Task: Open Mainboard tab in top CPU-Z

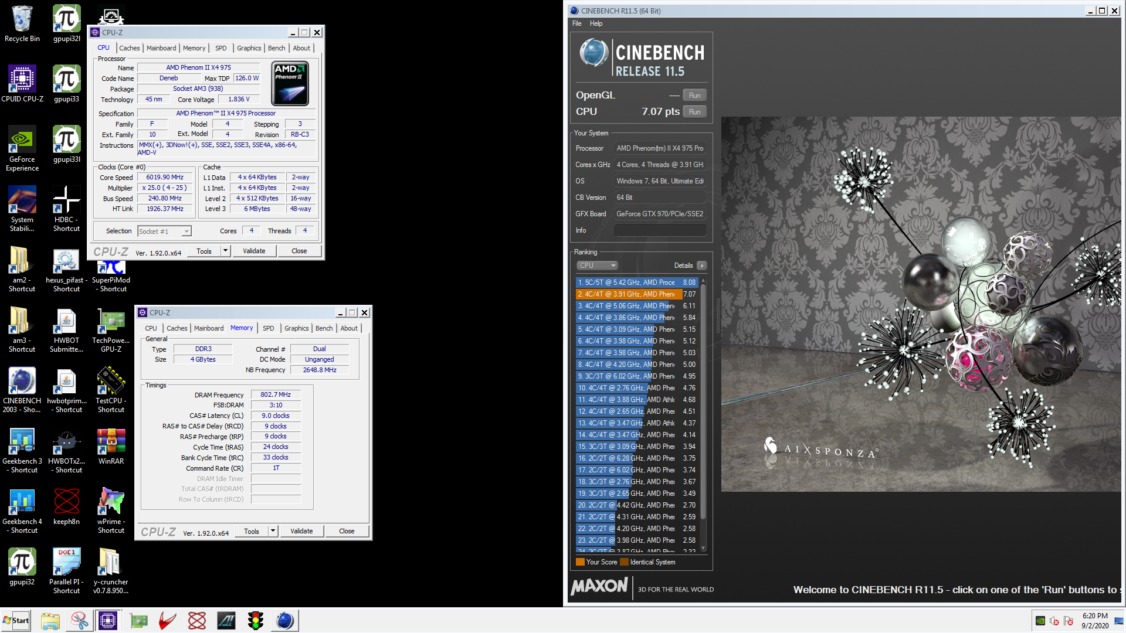Action: pyautogui.click(x=161, y=48)
